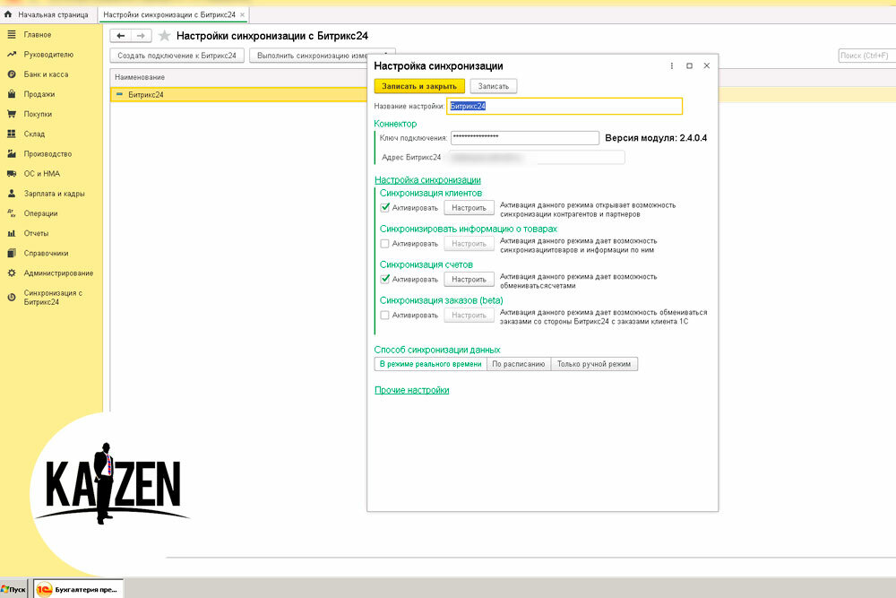Viewport: 896px width, 598px height.
Task: Open Продажи menu item
Action: click(39, 94)
